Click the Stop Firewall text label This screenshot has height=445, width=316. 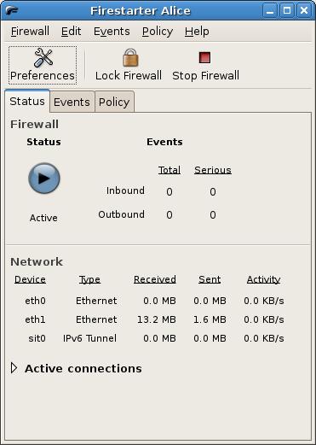click(x=205, y=76)
